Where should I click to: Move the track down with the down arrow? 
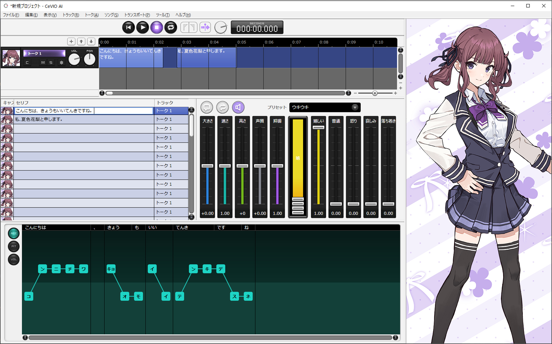coord(91,41)
